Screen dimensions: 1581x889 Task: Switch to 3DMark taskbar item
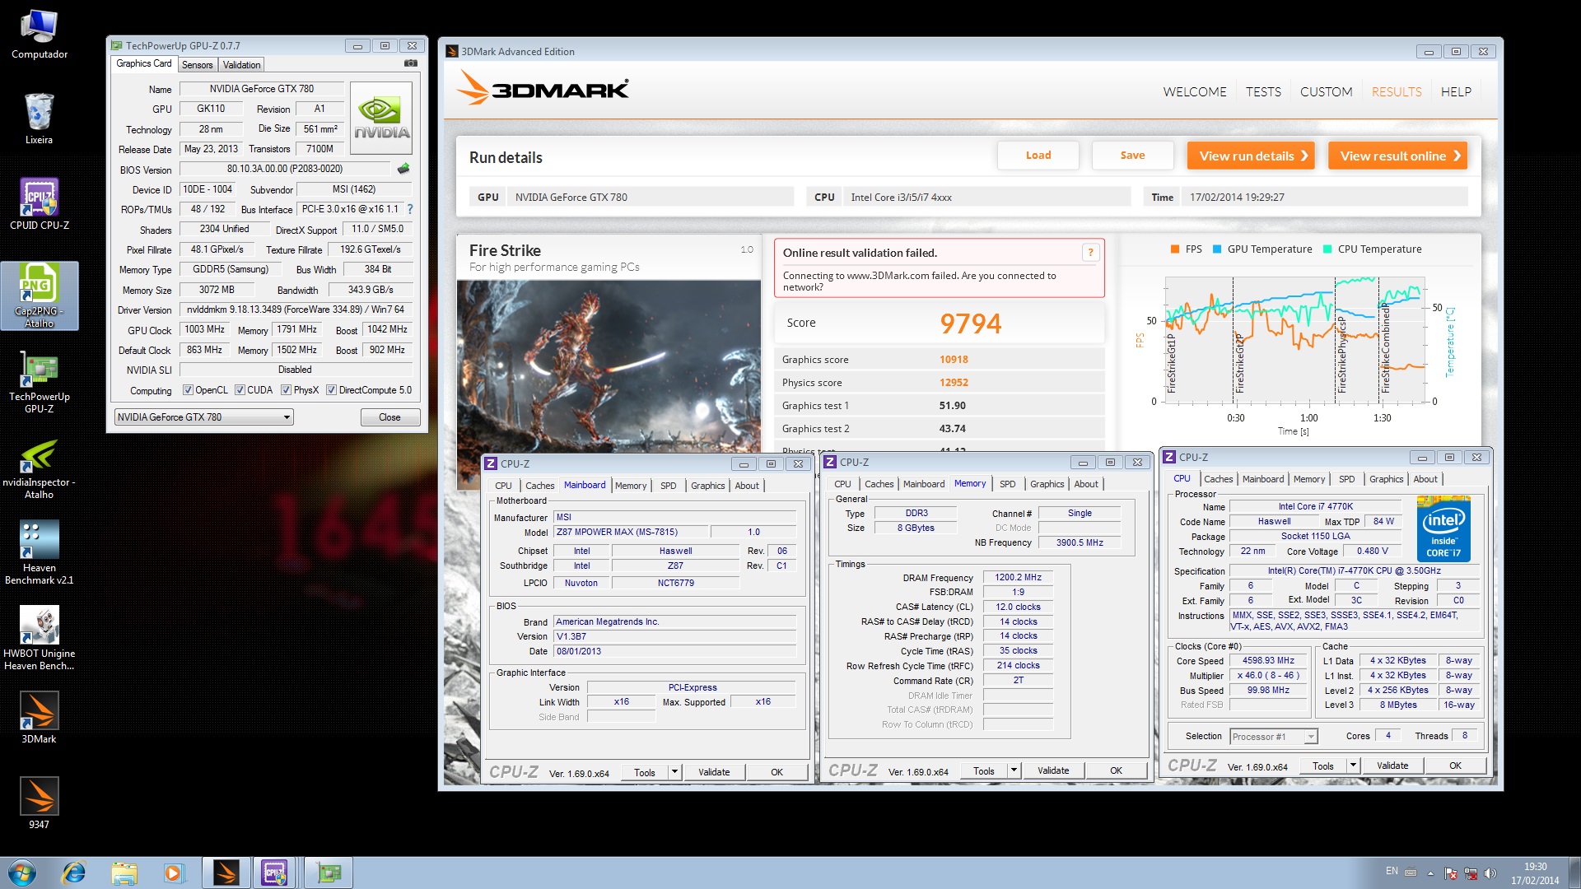225,873
